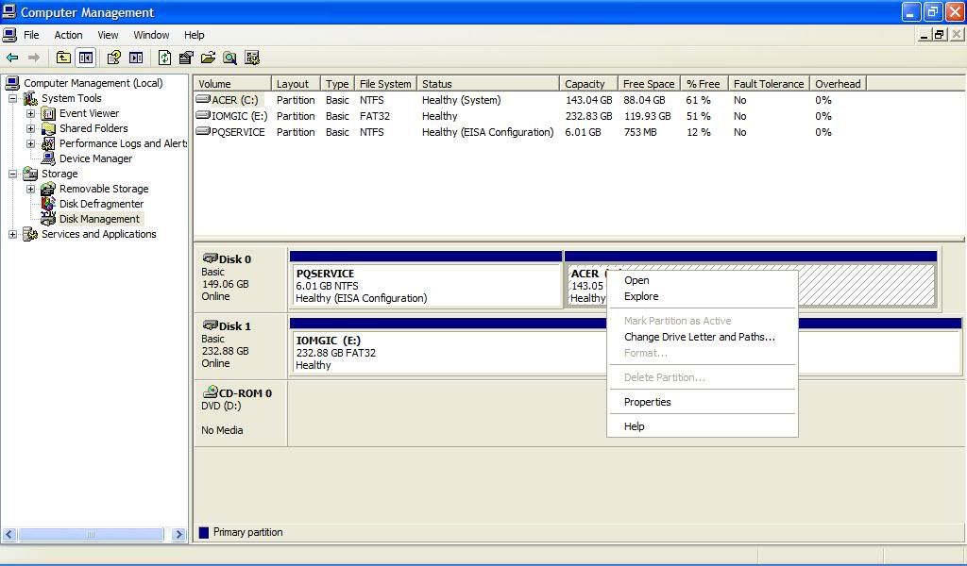Expand the Shared Folders tree node

[x=31, y=128]
